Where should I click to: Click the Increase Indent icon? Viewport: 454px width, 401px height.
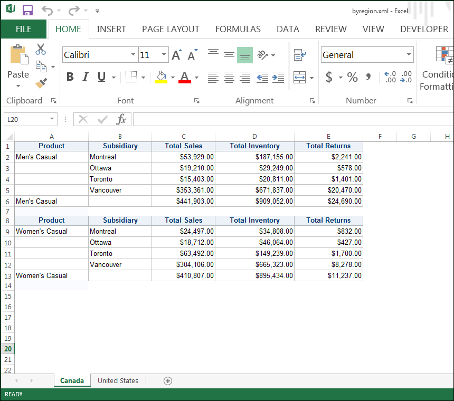coord(278,78)
